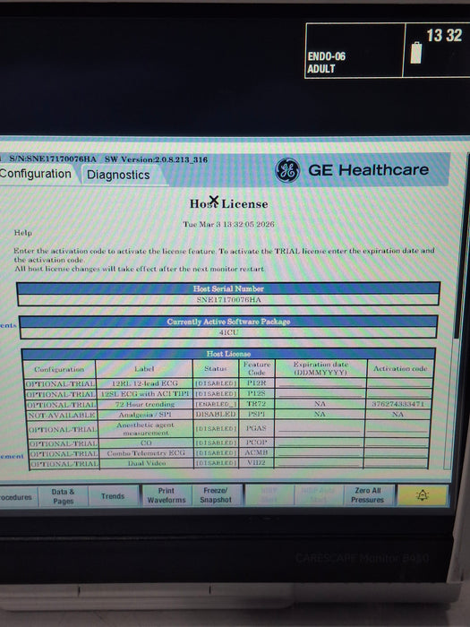The height and width of the screenshot is (627, 470).
Task: Focus the activation code field for P12S
Action: [399, 393]
